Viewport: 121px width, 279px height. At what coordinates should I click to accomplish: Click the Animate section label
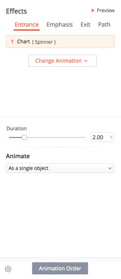(x=18, y=156)
